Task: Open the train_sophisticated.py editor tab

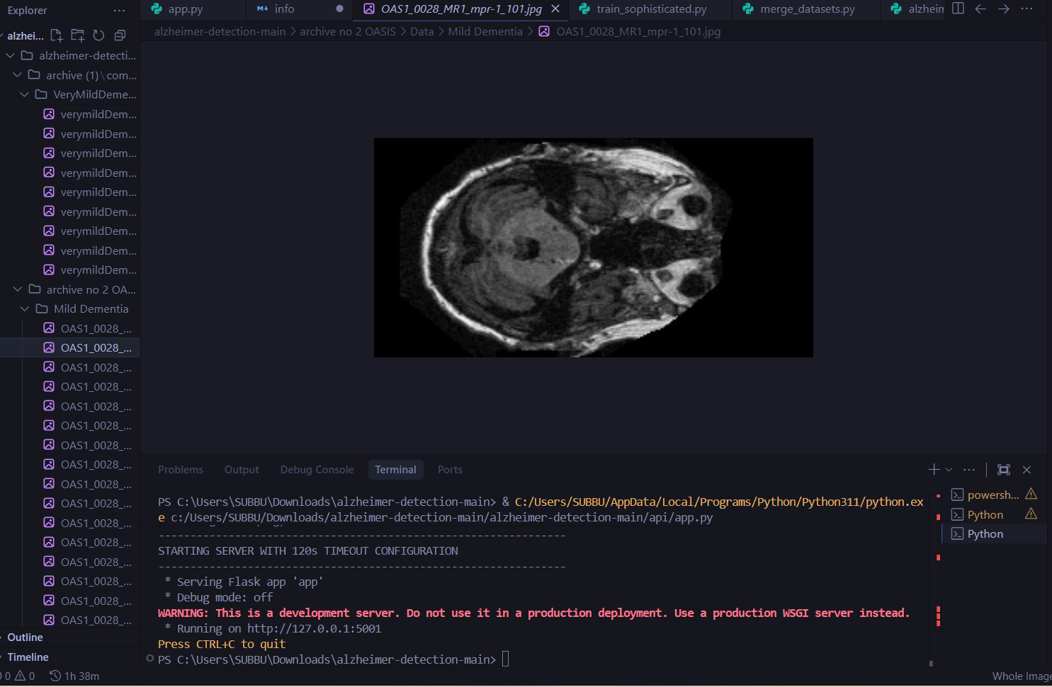Action: pyautogui.click(x=651, y=9)
